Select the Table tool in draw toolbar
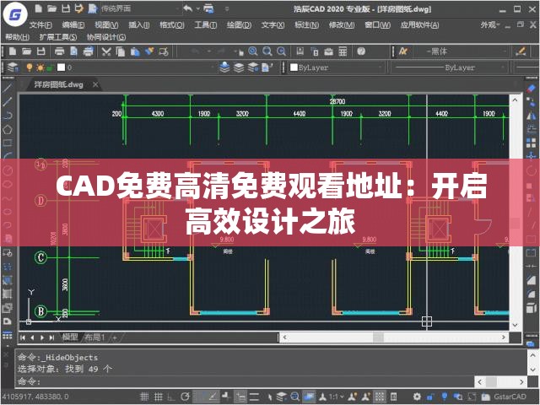 8,335
